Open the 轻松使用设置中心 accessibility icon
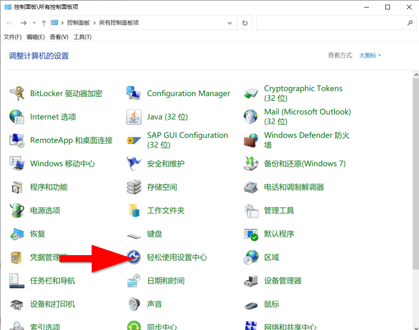 tap(133, 257)
